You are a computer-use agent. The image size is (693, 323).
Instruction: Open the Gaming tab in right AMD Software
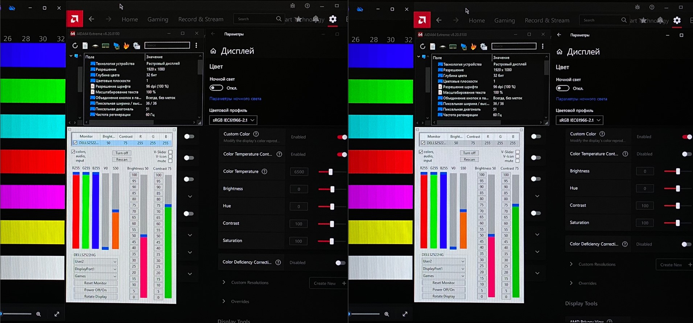coord(504,21)
